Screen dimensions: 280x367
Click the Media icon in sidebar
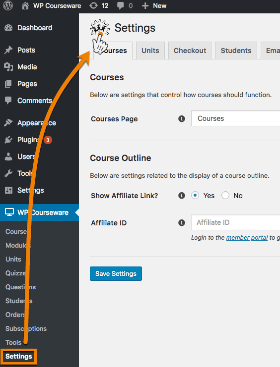point(8,67)
